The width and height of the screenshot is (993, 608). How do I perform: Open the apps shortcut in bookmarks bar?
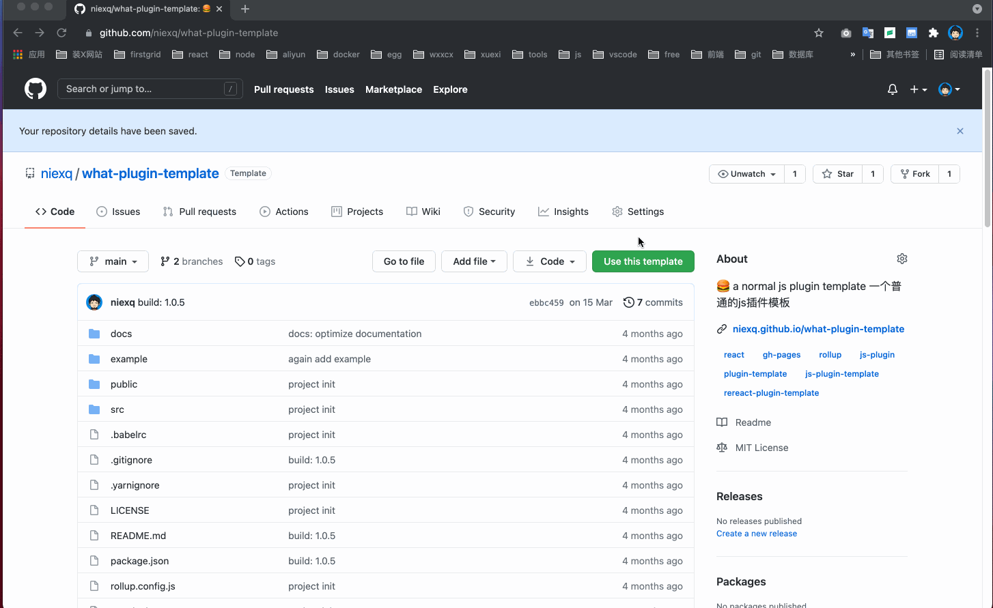(x=29, y=55)
